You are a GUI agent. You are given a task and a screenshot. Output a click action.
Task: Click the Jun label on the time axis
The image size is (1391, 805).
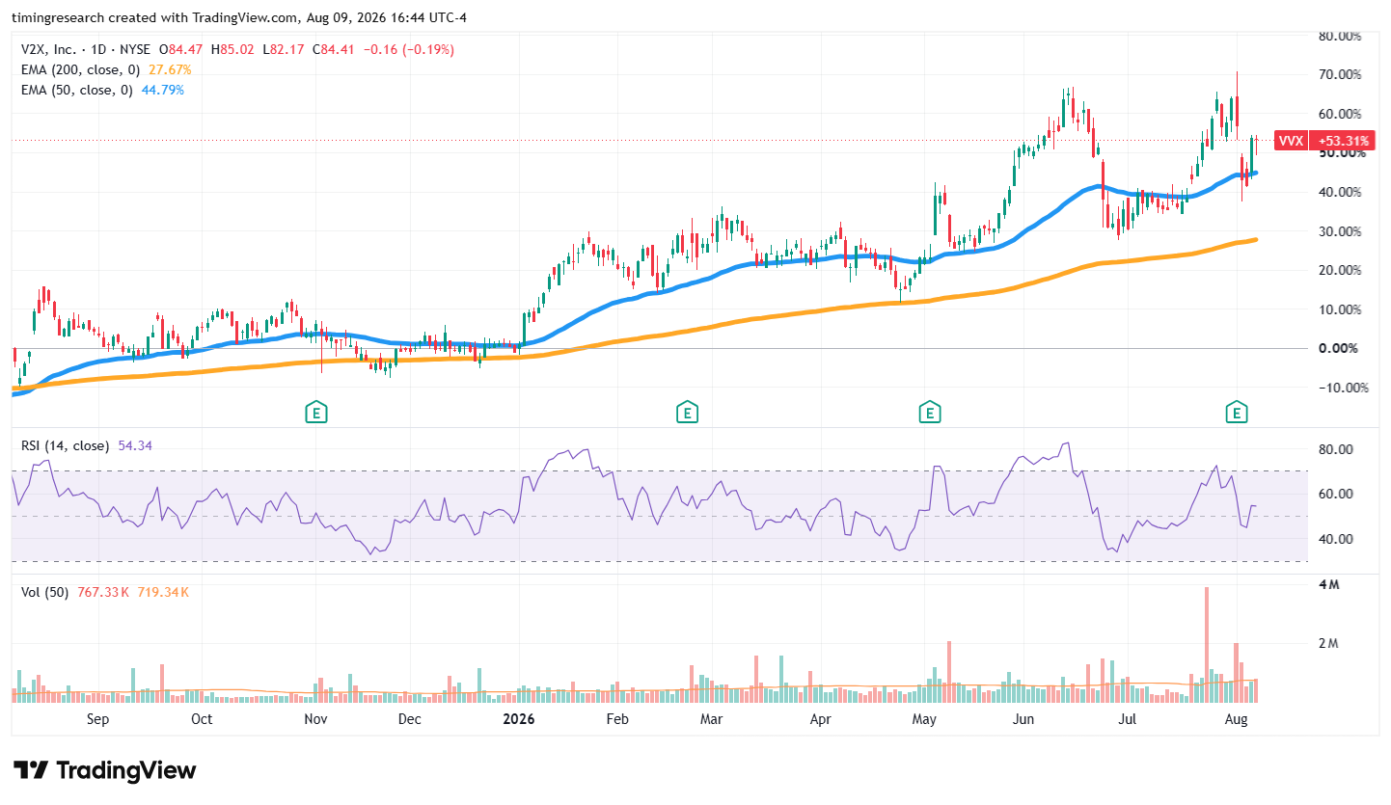(x=1023, y=719)
